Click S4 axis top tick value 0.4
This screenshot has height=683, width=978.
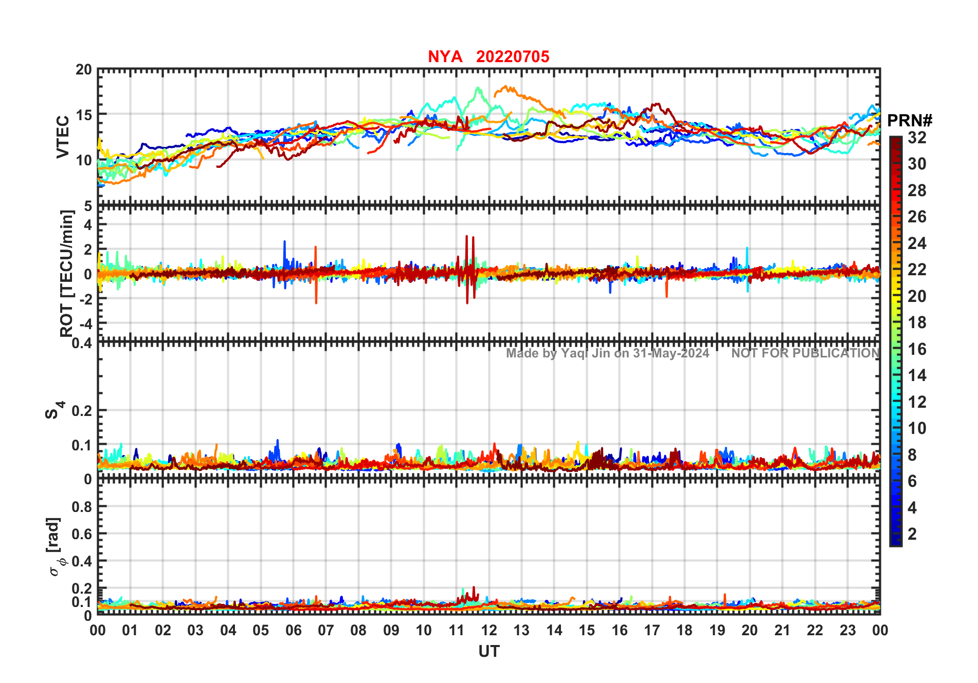point(82,343)
